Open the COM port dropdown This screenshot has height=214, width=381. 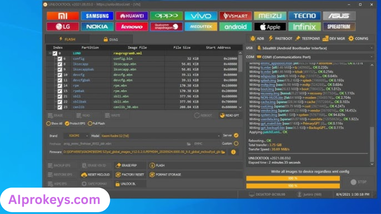[x=315, y=57]
